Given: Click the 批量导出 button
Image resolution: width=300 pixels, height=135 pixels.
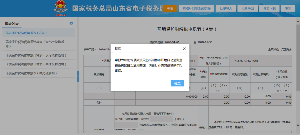Looking at the screenshot, I should [x=247, y=8].
